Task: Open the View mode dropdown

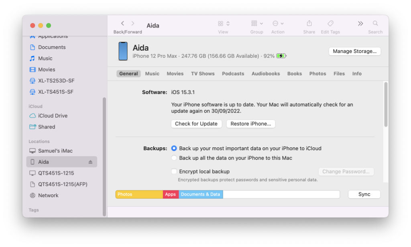Action: pos(224,23)
